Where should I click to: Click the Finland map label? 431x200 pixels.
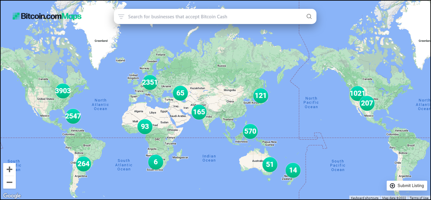pos(160,55)
